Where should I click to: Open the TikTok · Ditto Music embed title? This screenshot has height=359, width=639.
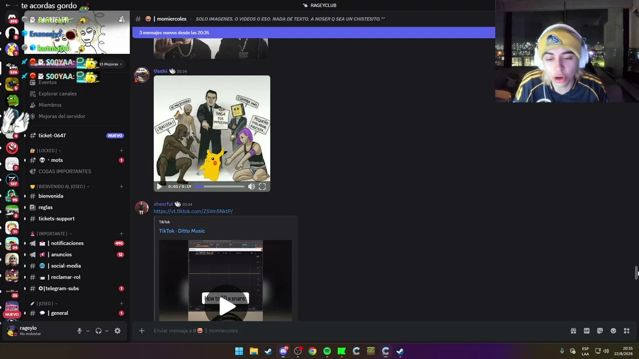coord(182,231)
